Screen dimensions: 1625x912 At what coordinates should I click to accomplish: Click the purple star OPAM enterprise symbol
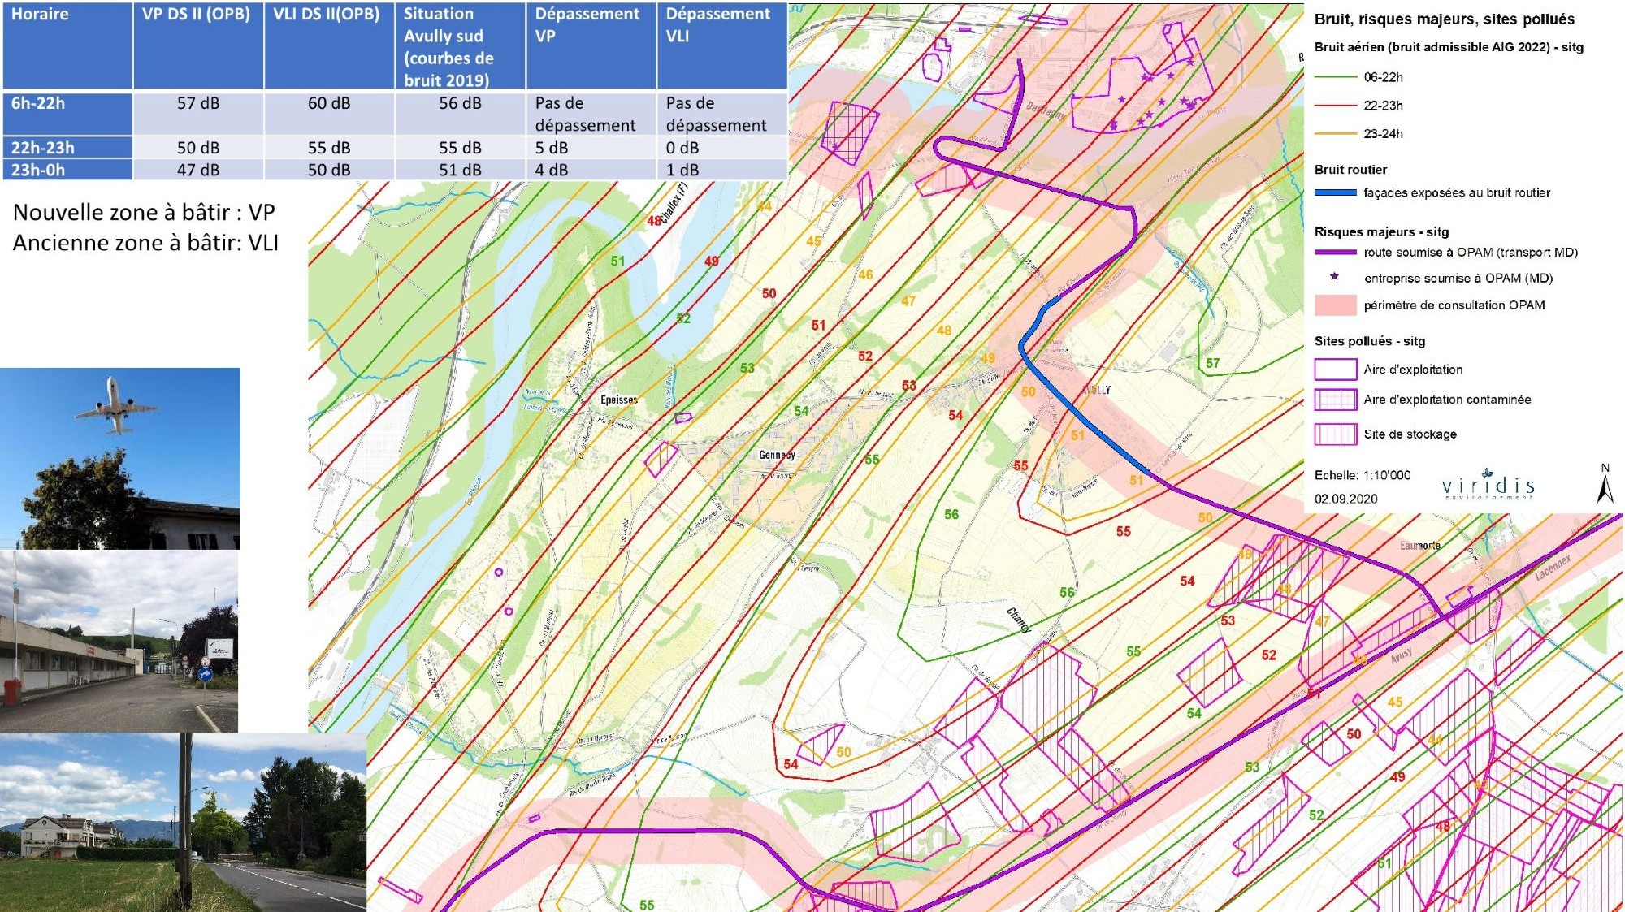coord(1334,277)
